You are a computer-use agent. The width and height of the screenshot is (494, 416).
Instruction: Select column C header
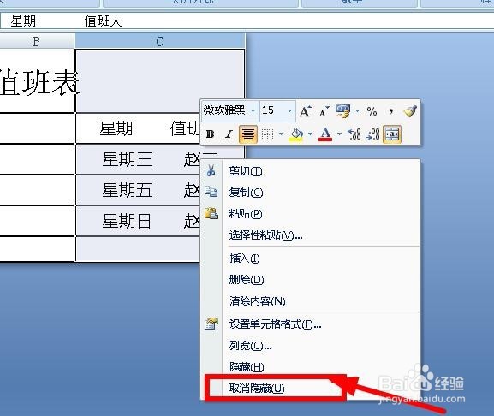160,41
